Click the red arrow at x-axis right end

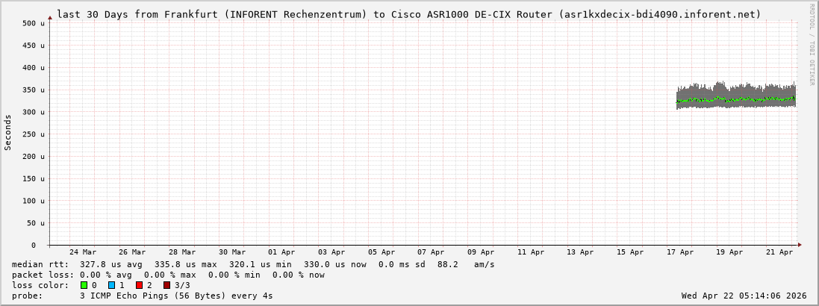point(799,245)
